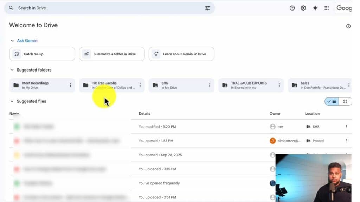Click the Location column header
Image resolution: width=360 pixels, height=202 pixels.
pos(312,114)
